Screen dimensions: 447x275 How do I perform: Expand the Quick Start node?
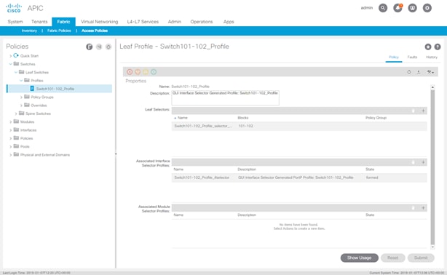tap(10, 56)
